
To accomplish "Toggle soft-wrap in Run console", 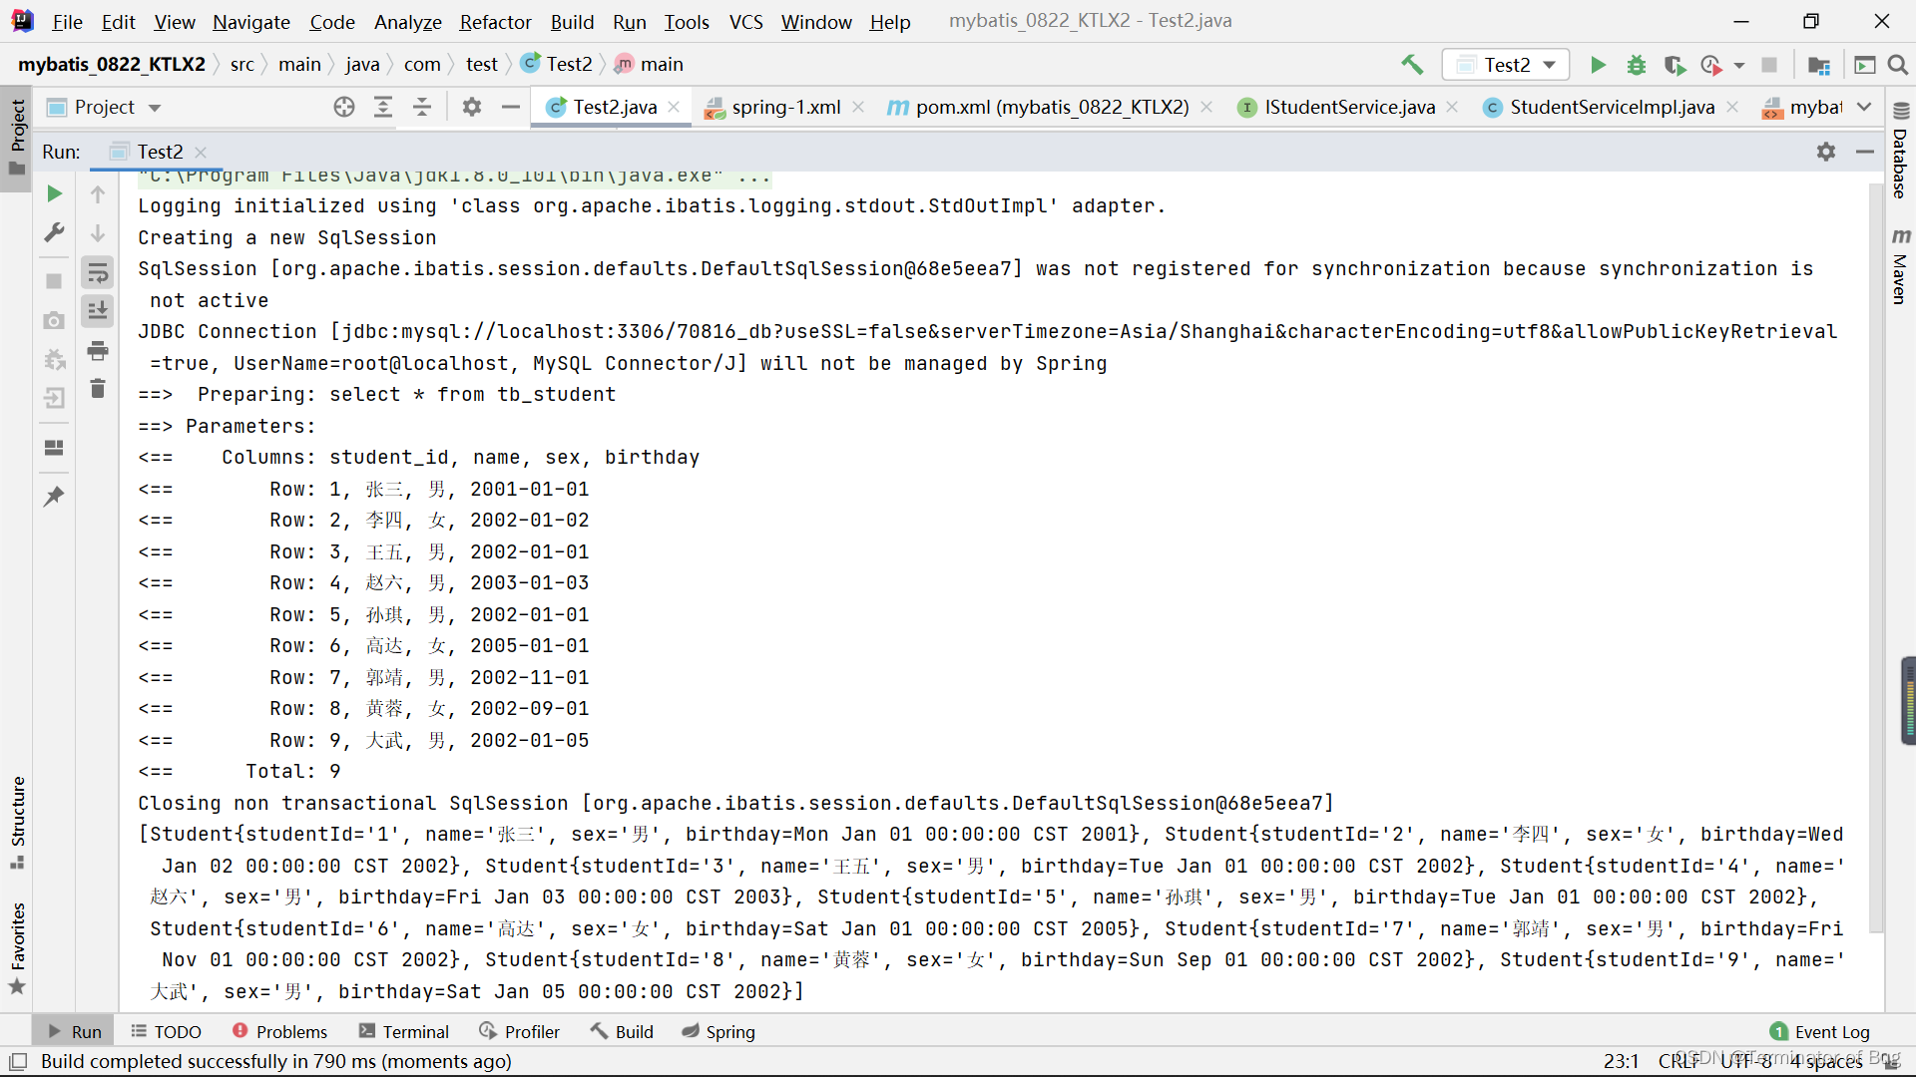I will tap(98, 272).
